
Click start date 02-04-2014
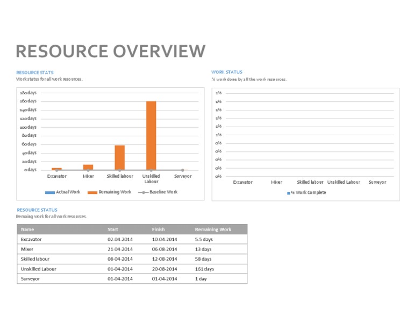120,240
